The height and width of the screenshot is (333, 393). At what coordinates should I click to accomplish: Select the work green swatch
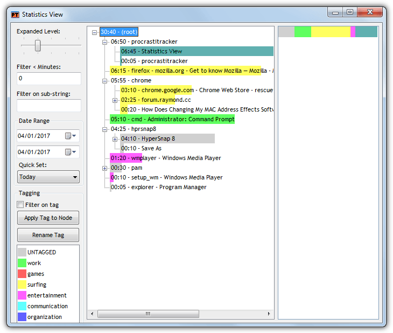22,263
